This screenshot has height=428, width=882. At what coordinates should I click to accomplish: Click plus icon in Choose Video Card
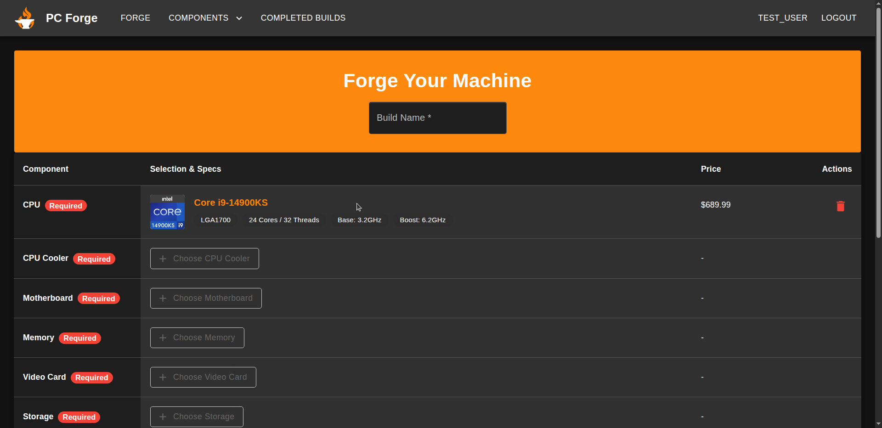pos(163,377)
